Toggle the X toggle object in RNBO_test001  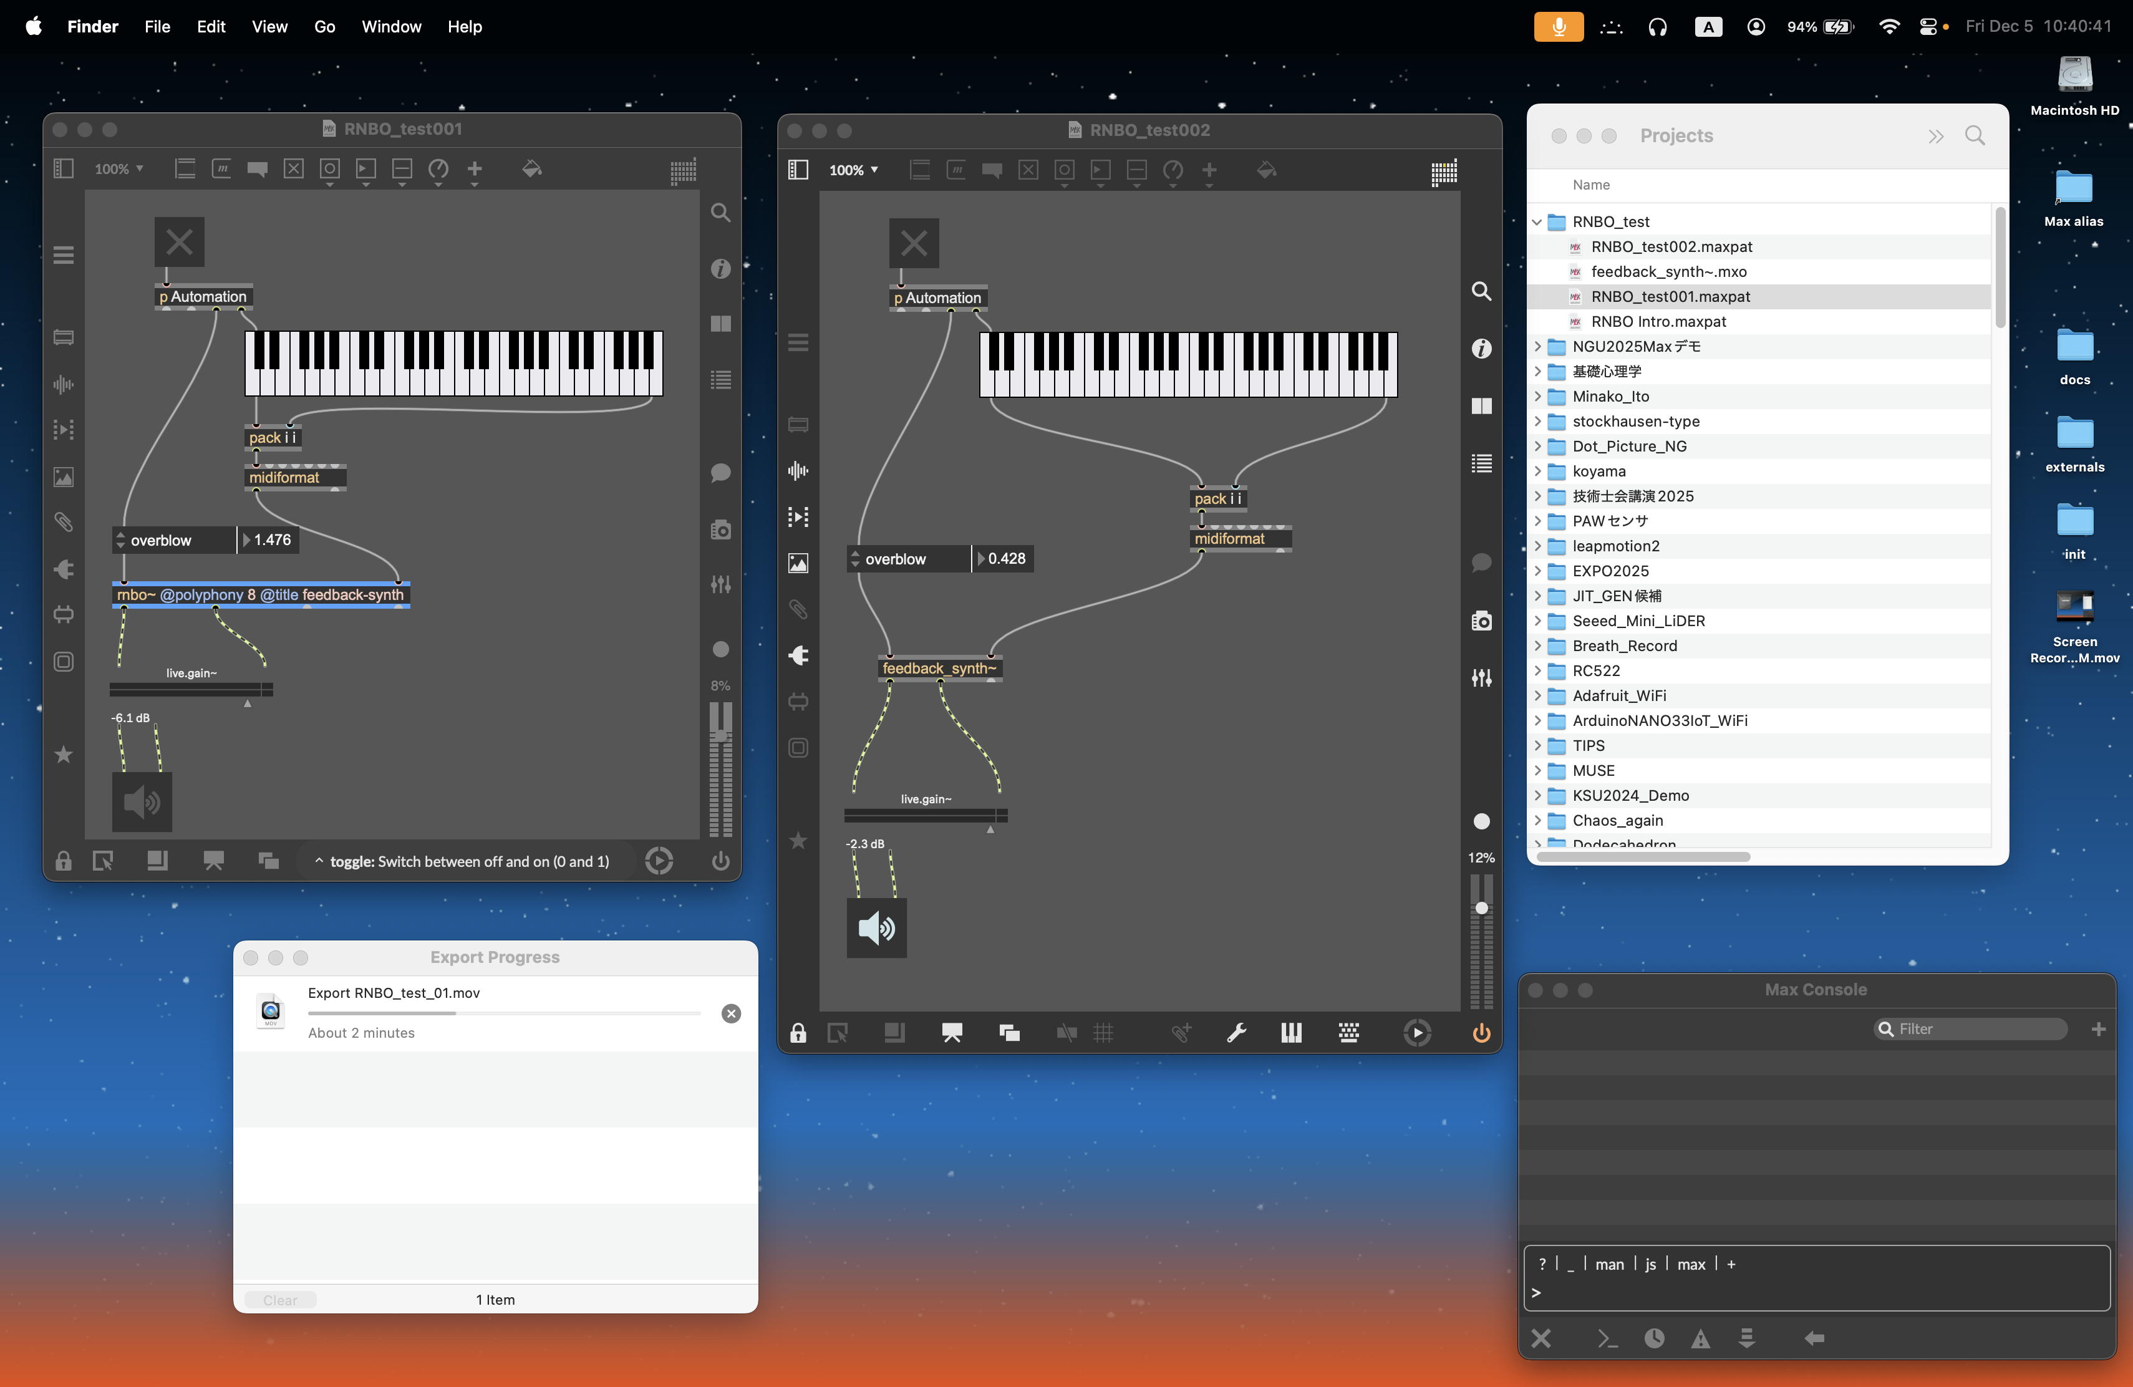179,242
